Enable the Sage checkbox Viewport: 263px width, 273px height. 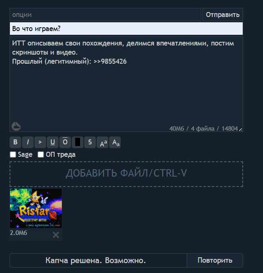[13, 154]
